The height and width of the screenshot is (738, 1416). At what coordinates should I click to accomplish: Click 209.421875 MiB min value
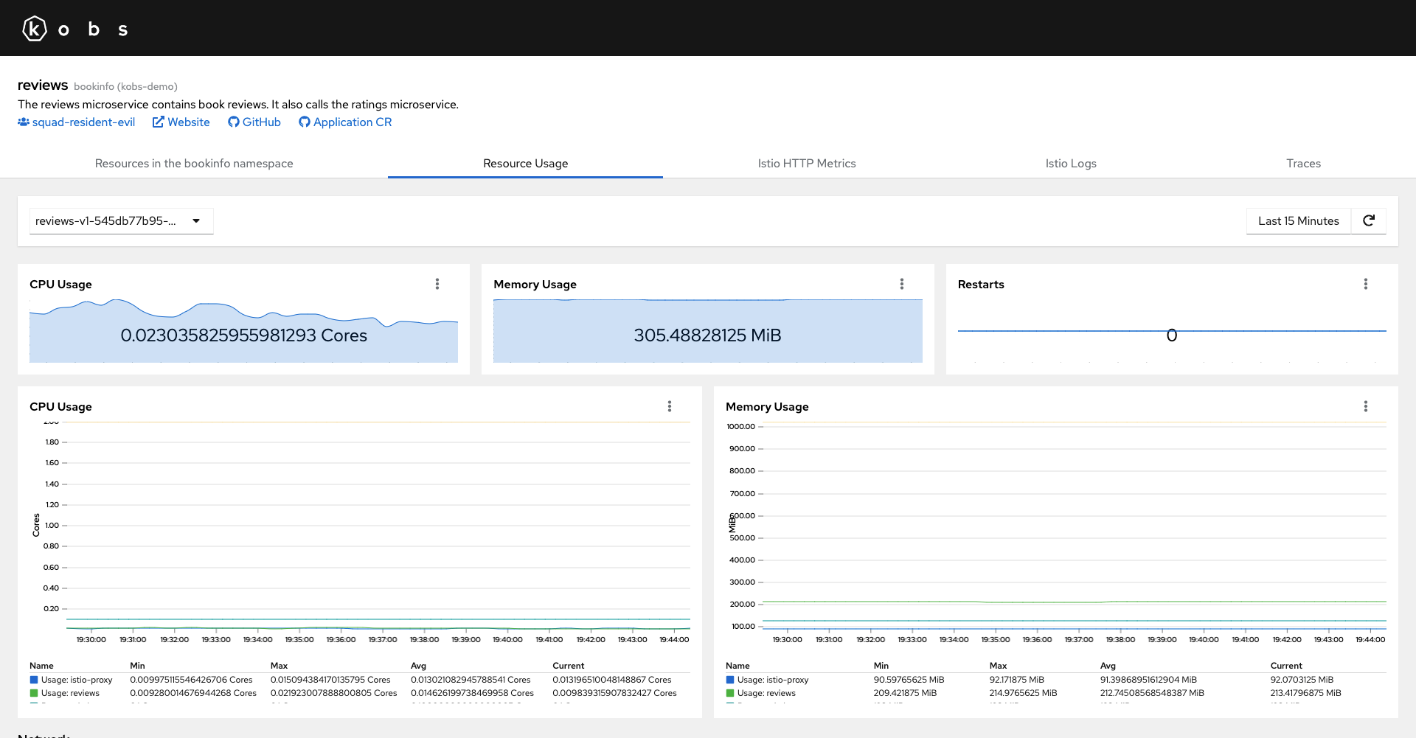point(905,693)
